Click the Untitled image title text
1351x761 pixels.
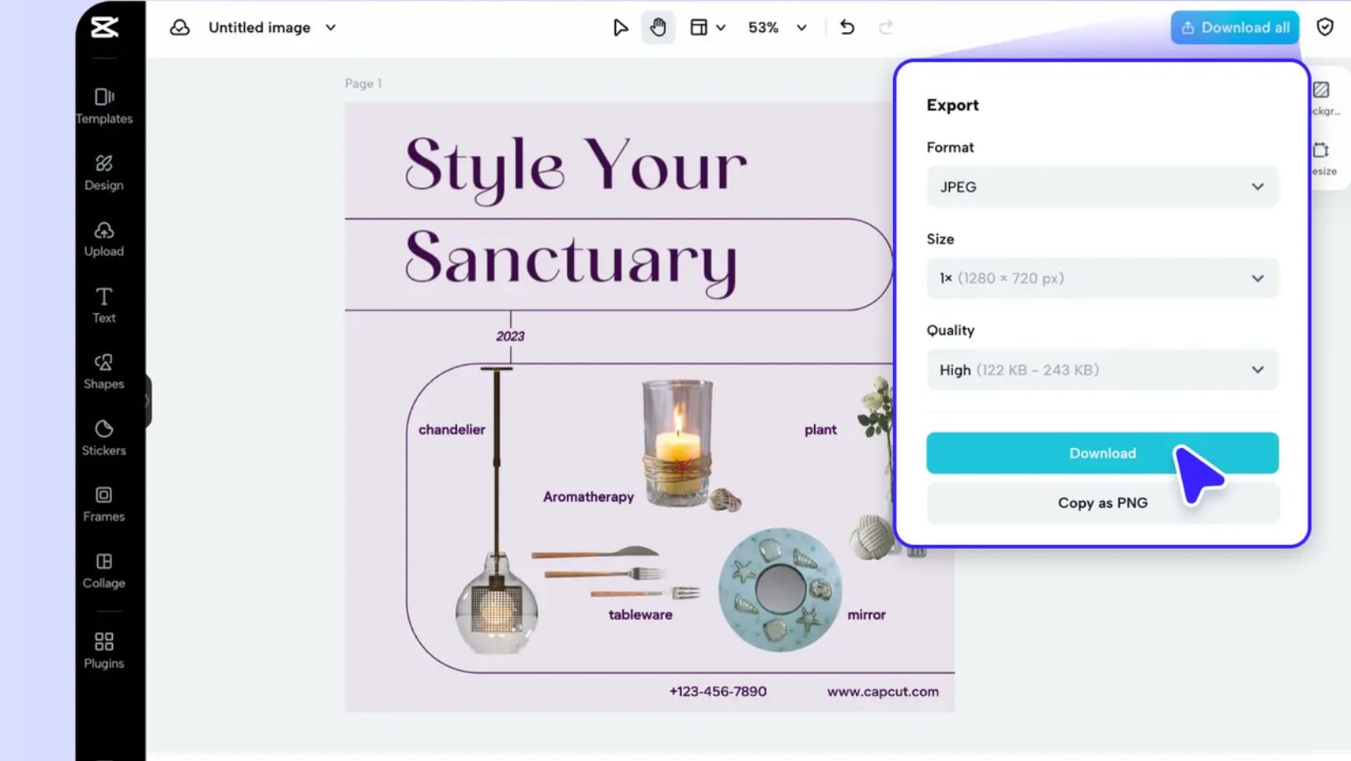(259, 27)
